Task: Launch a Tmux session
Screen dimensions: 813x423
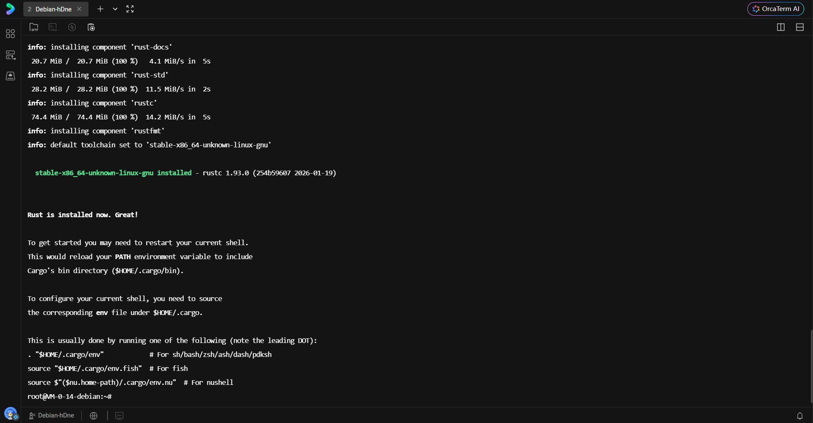Action: coord(53,27)
